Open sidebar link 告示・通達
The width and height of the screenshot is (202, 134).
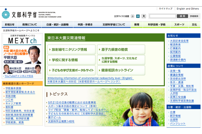177,82
